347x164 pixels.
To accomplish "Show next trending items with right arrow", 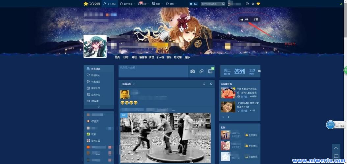I will click(228, 117).
